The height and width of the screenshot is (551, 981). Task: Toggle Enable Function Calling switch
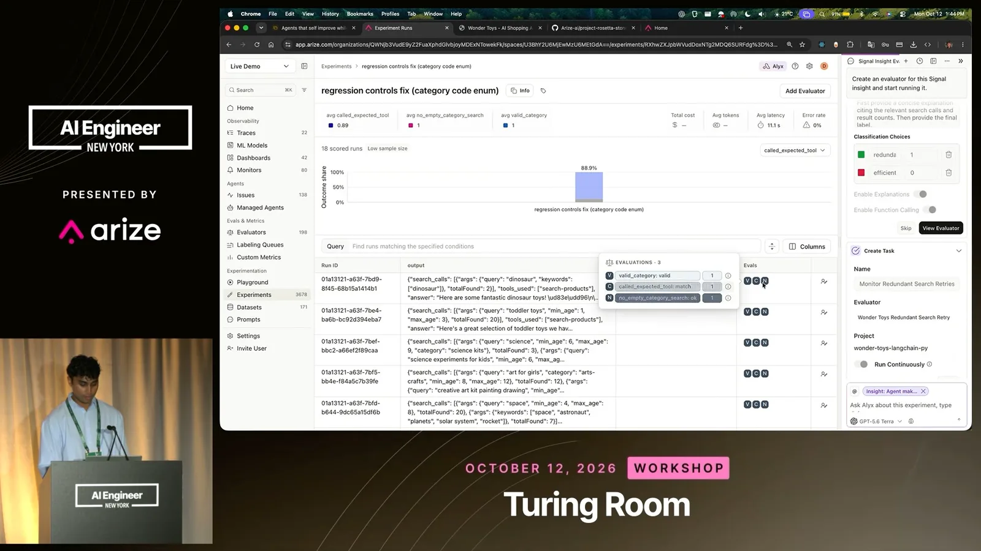[929, 210]
